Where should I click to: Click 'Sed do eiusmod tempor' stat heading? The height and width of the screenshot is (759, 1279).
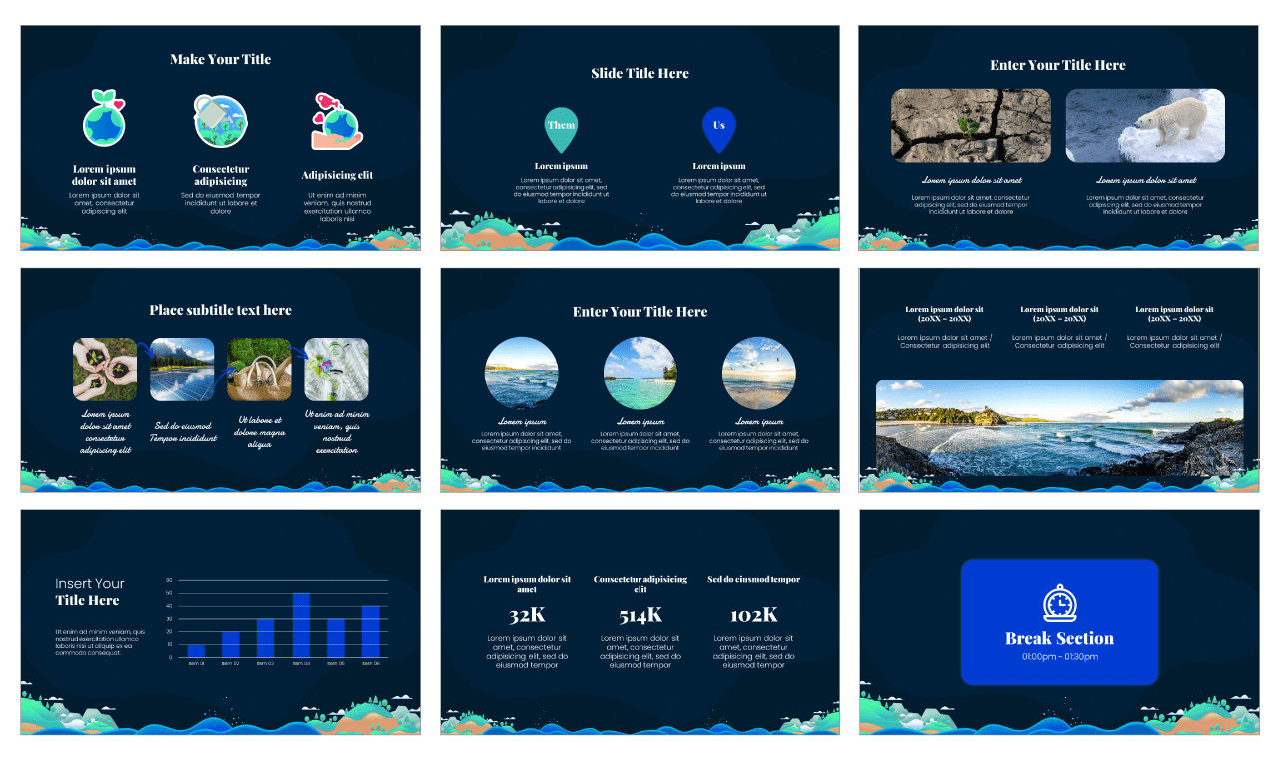754,580
